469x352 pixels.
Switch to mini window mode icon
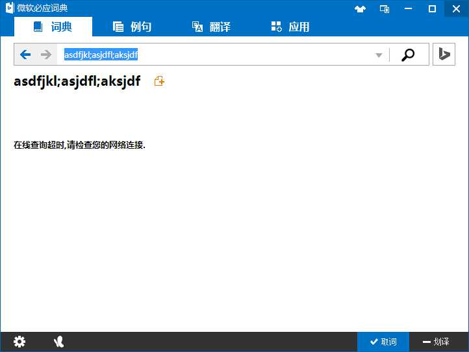(x=385, y=9)
